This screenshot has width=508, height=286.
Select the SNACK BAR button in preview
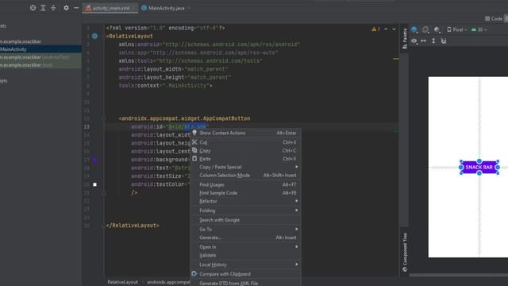click(x=479, y=168)
